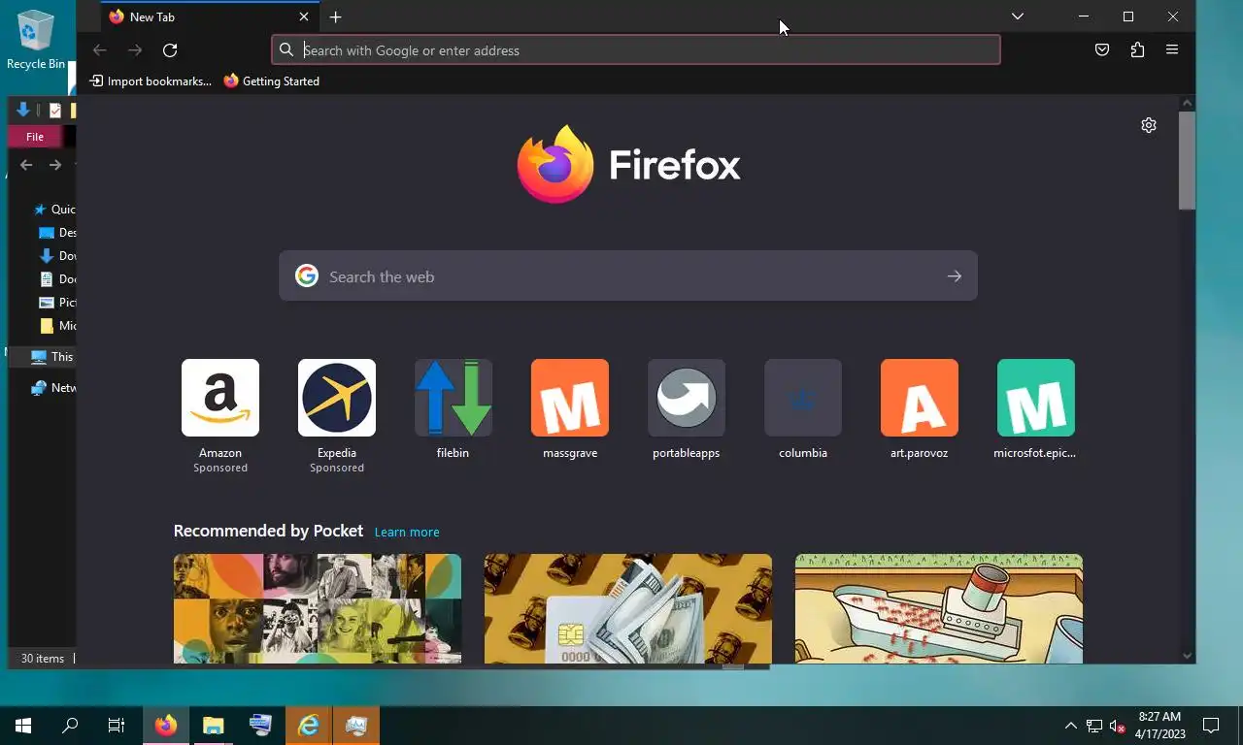Select Quick access in File Explorer tree
The height and width of the screenshot is (745, 1243).
coord(53,210)
